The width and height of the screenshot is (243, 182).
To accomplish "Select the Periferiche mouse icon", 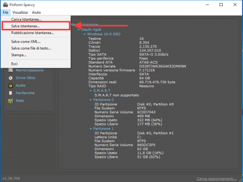I will click(11, 93).
